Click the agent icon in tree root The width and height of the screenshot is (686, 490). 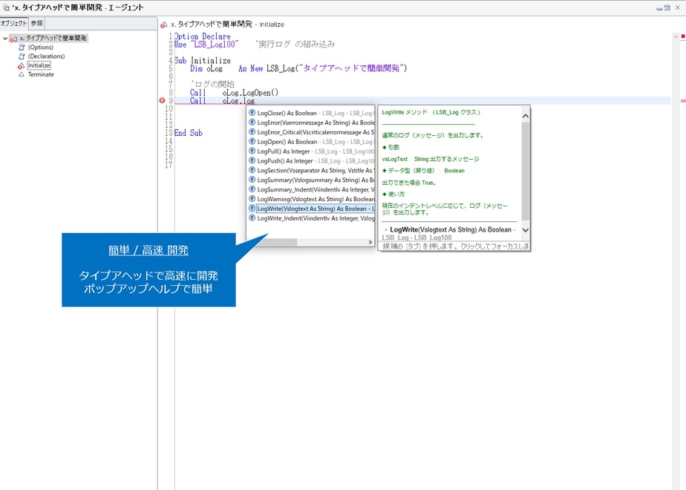[13, 39]
